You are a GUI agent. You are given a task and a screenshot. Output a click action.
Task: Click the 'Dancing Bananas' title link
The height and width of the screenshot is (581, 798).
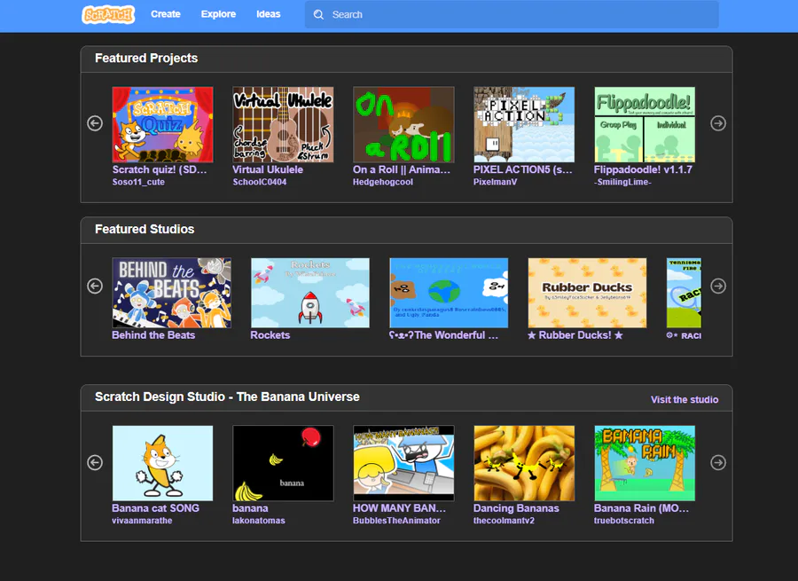click(x=516, y=508)
